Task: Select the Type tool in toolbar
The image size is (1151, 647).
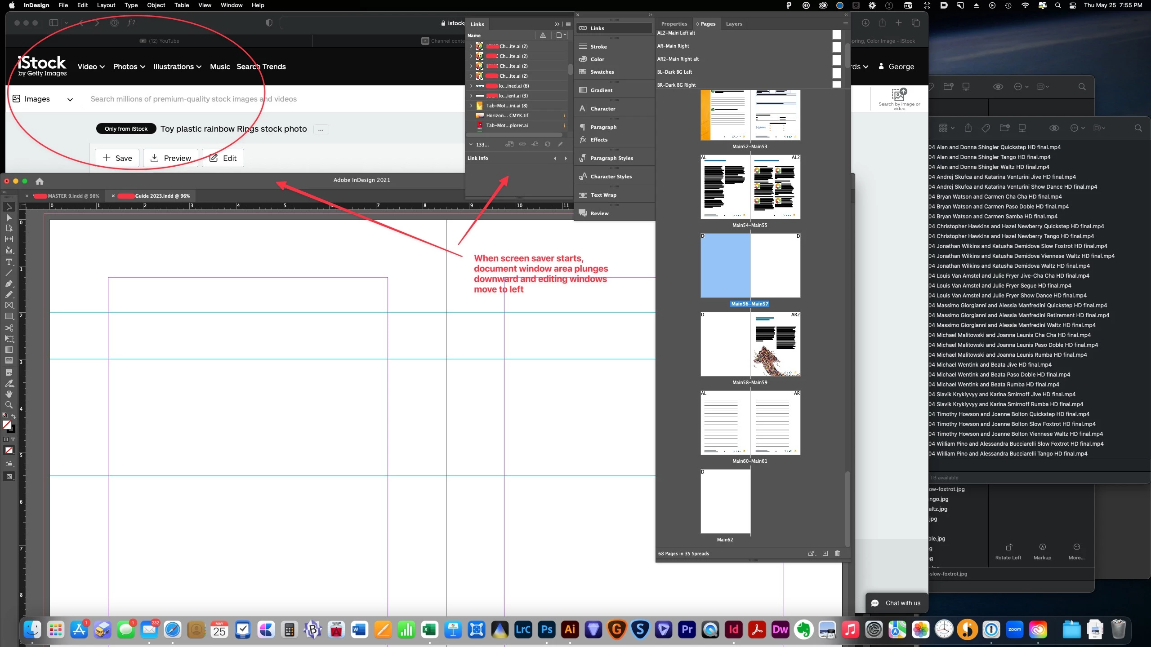Action: [9, 262]
